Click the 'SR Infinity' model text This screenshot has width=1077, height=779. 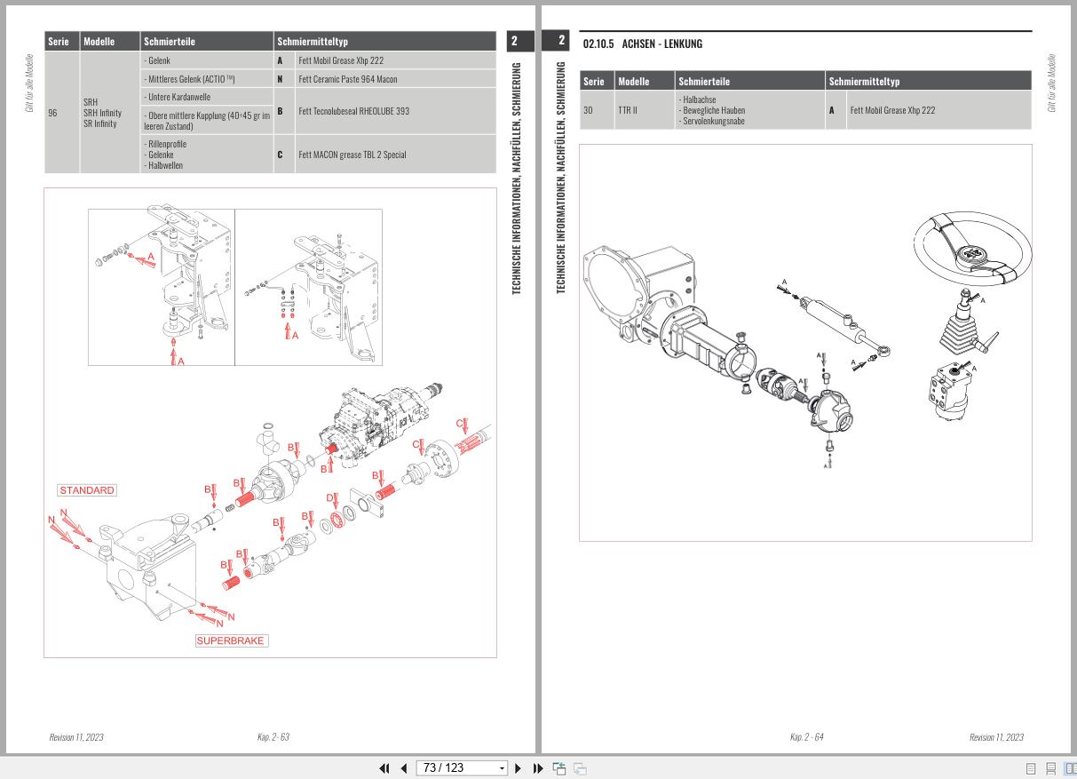click(102, 123)
